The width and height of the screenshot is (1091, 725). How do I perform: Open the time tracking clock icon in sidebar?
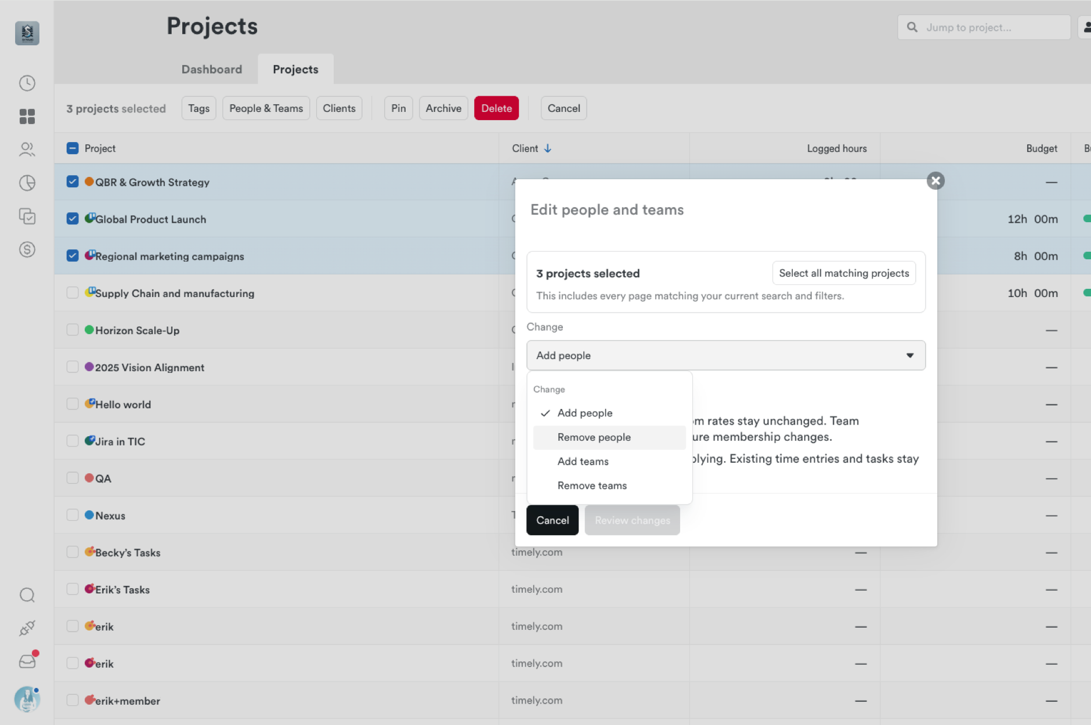point(27,83)
